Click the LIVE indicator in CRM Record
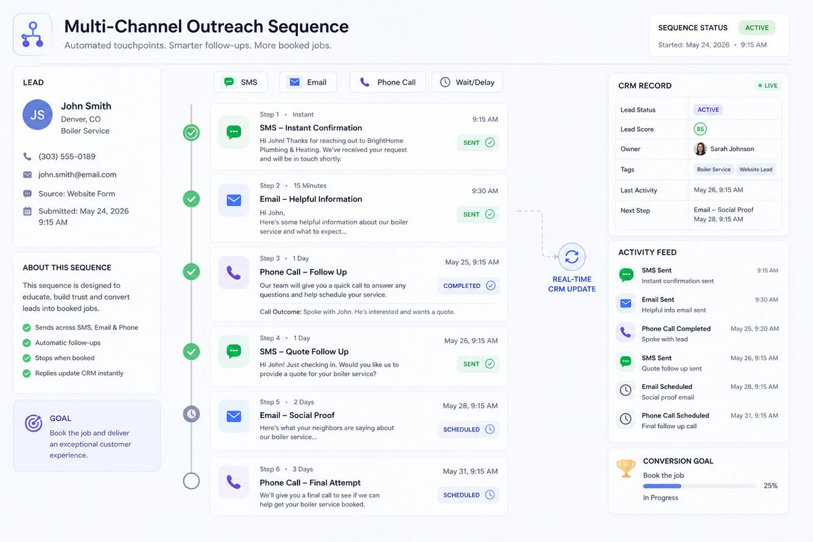Image resolution: width=813 pixels, height=542 pixels. click(768, 86)
